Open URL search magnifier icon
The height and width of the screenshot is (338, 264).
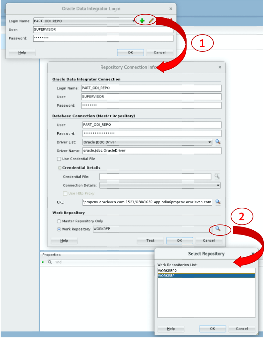click(x=218, y=202)
